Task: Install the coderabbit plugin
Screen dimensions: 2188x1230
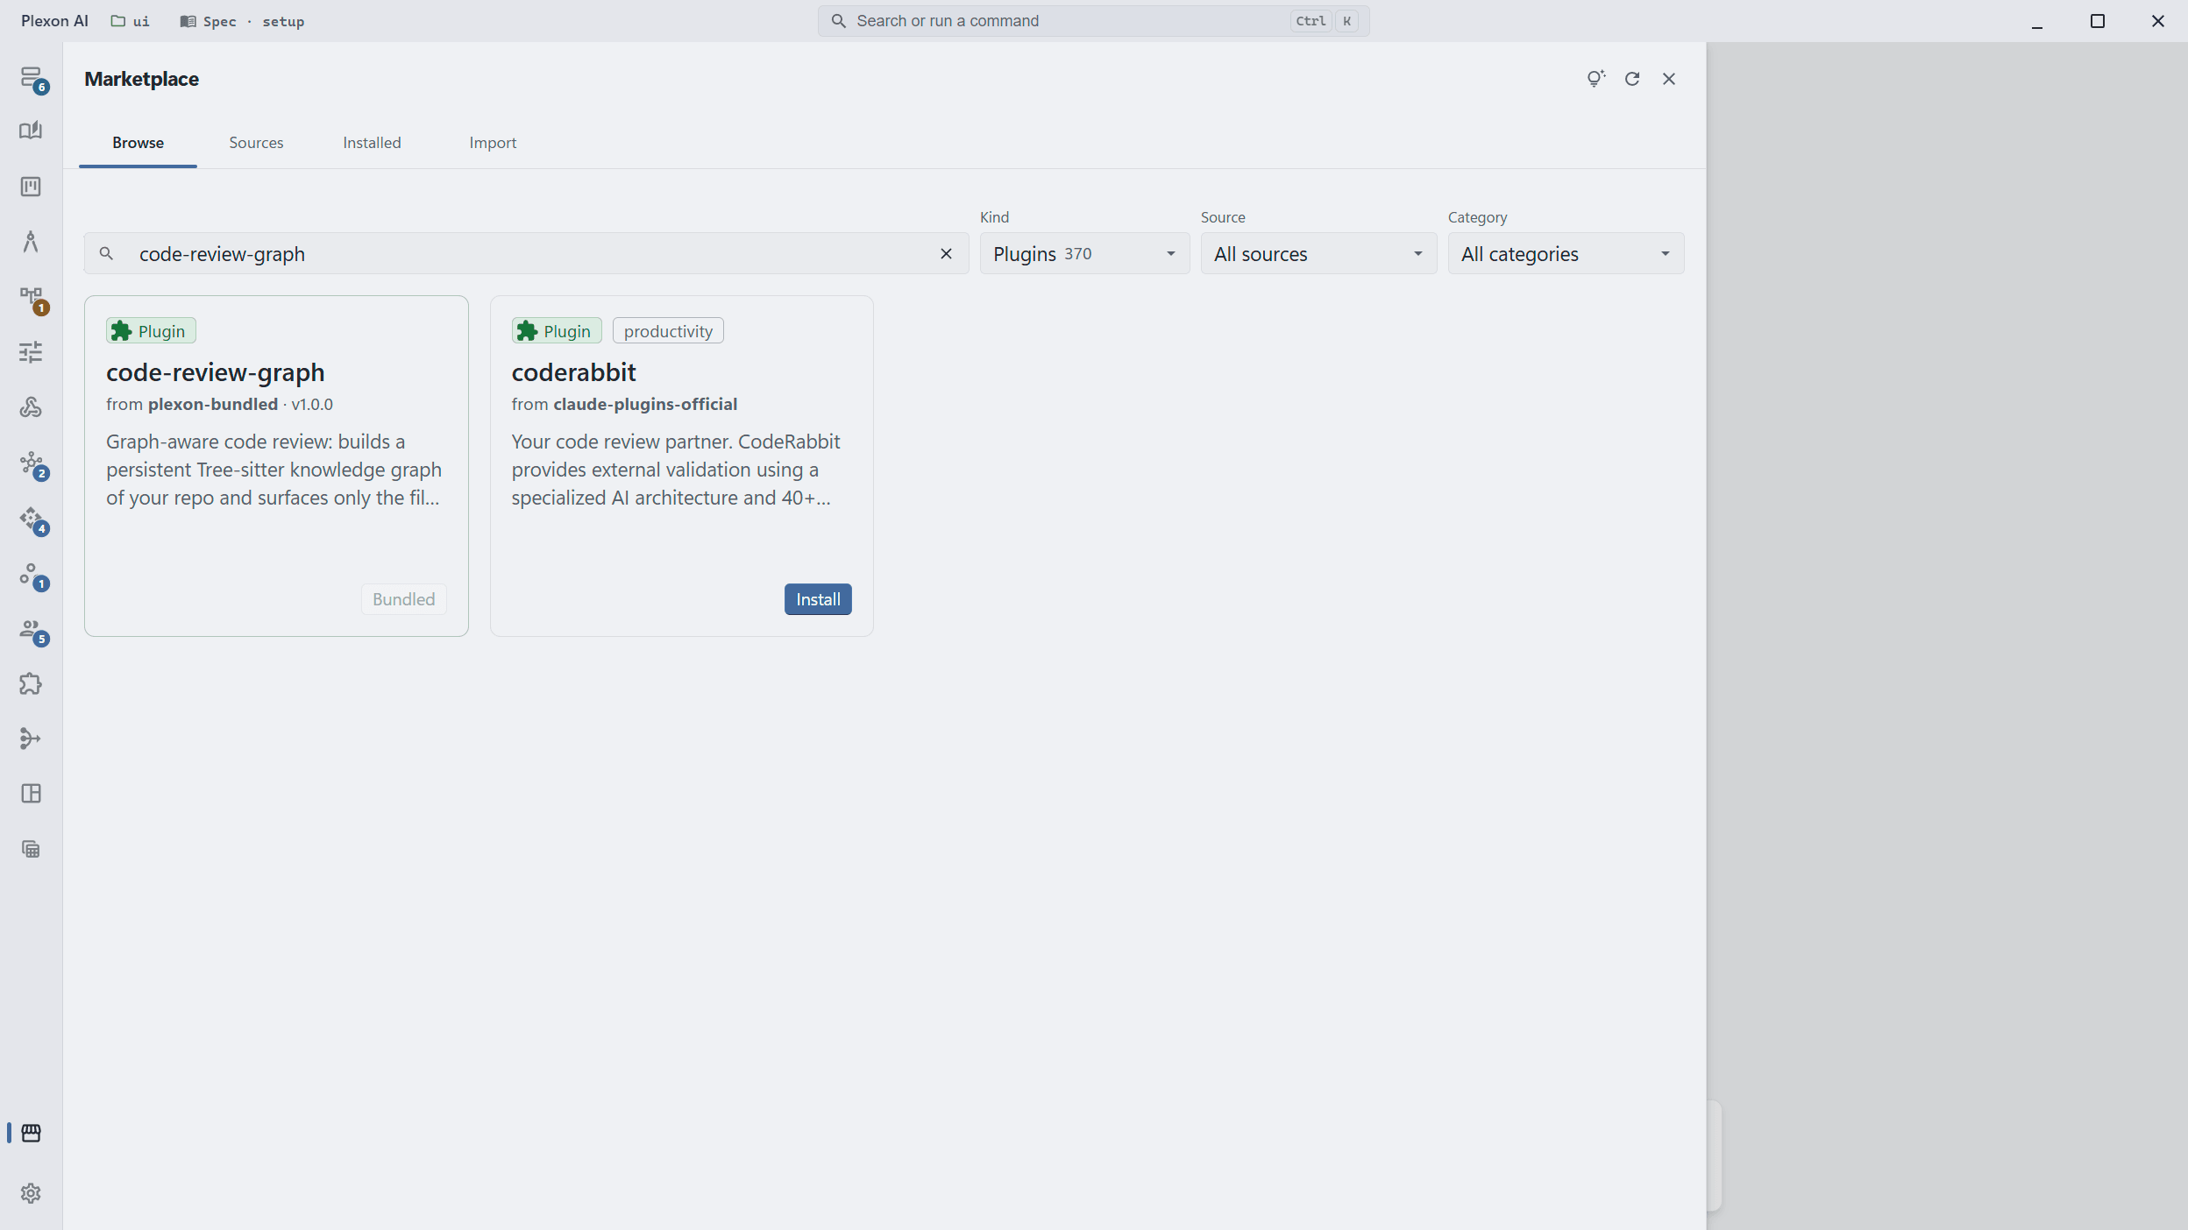Action: pyautogui.click(x=818, y=599)
